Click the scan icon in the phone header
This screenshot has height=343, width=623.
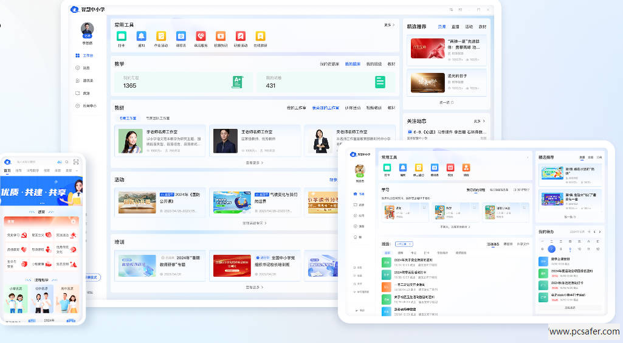[x=76, y=162]
